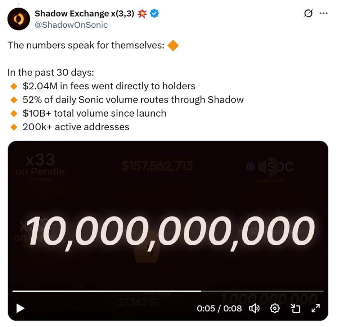Click the "$2.04M in fees" line
Image resolution: width=337 pixels, height=327 pixels.
pyautogui.click(x=109, y=86)
